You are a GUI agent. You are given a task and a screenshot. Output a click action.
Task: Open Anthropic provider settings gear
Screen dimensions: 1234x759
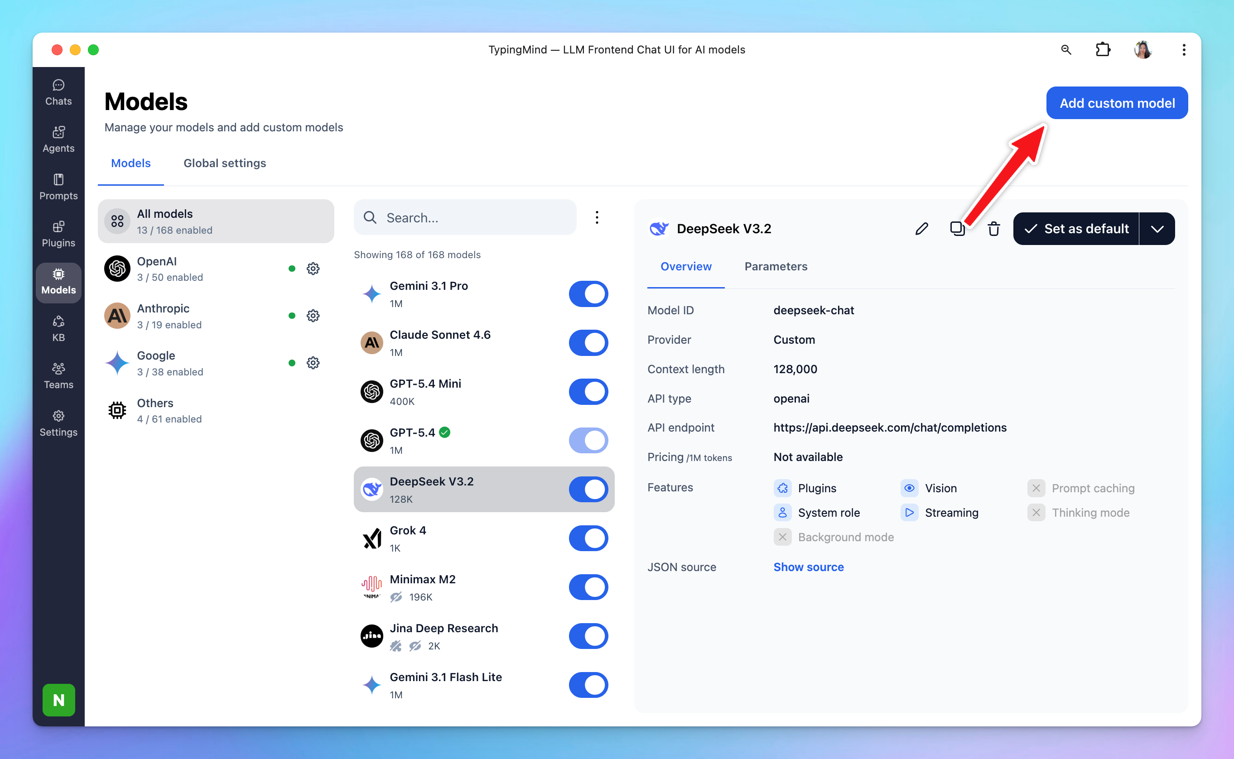coord(313,316)
